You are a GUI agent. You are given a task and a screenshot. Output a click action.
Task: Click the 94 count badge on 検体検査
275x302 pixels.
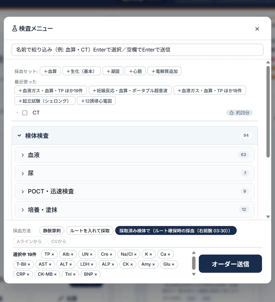(x=246, y=135)
